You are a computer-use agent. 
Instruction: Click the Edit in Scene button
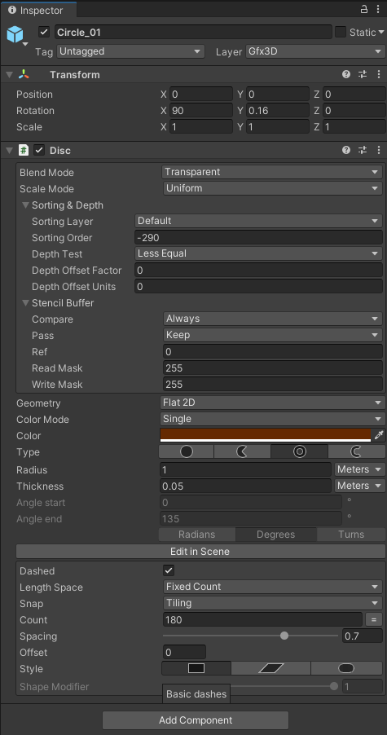200,551
